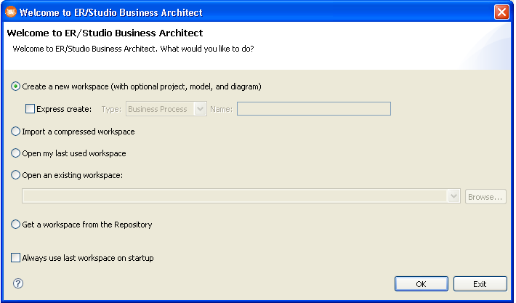The height and width of the screenshot is (303, 516).
Task: Open help via the question mark icon
Action: (x=18, y=283)
